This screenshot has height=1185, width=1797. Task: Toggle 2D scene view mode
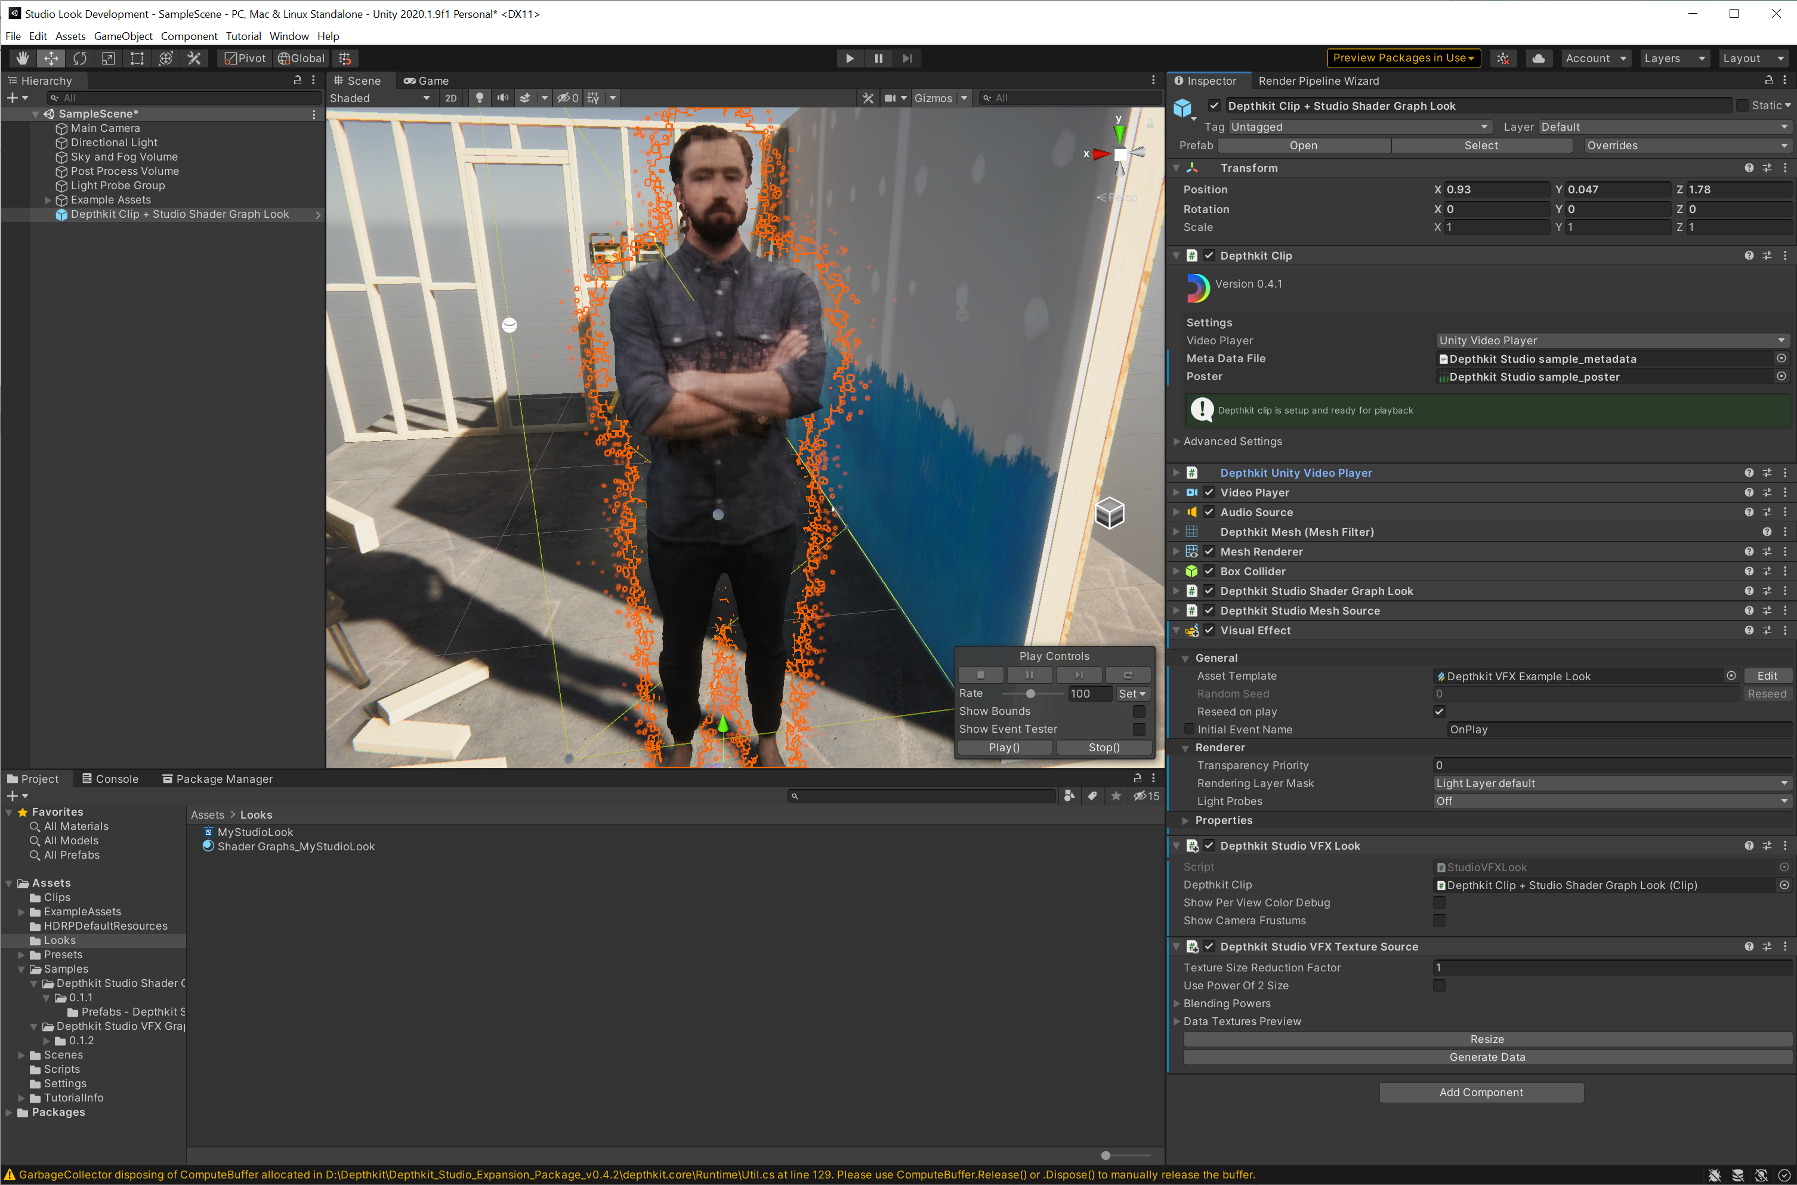click(451, 98)
